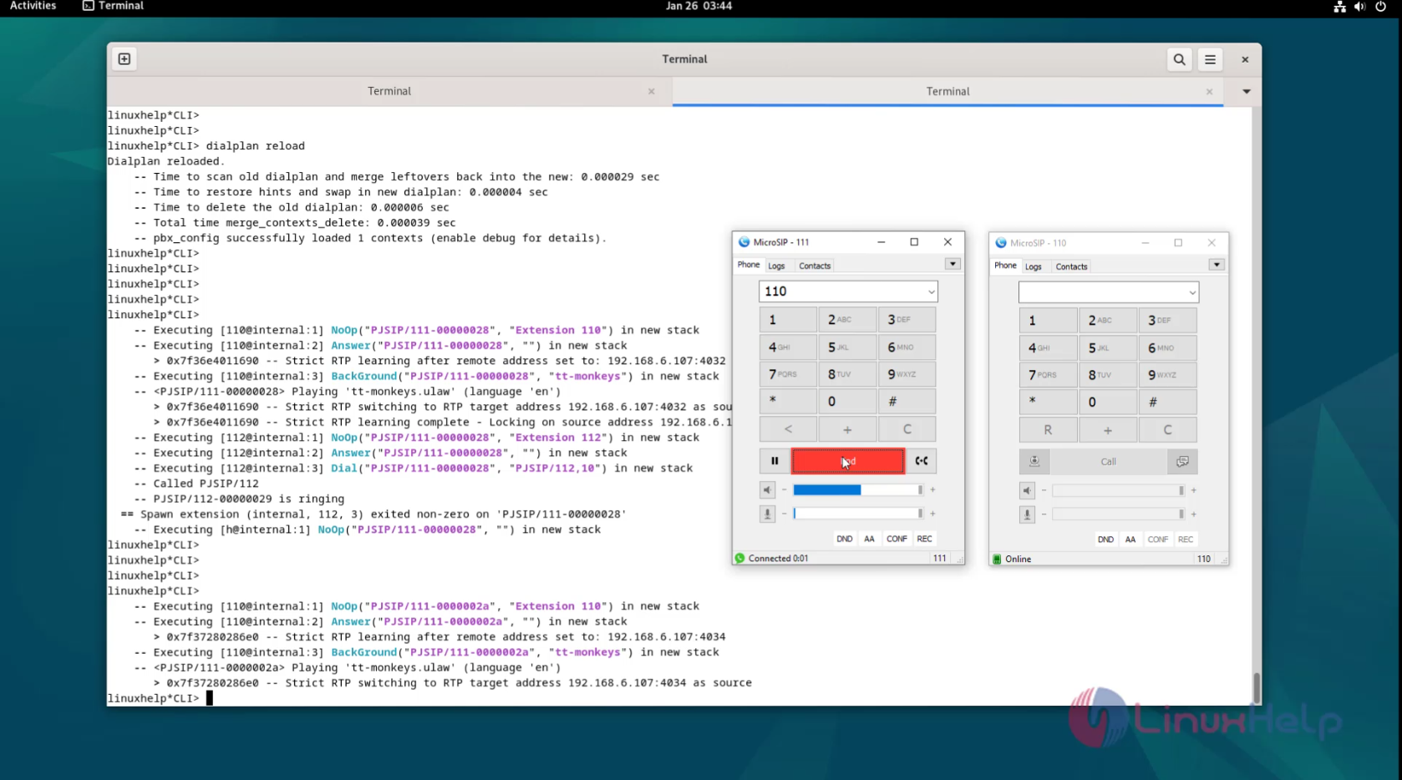Open the menu arrow next to the MicroSIP 110 tabs

tap(1217, 266)
